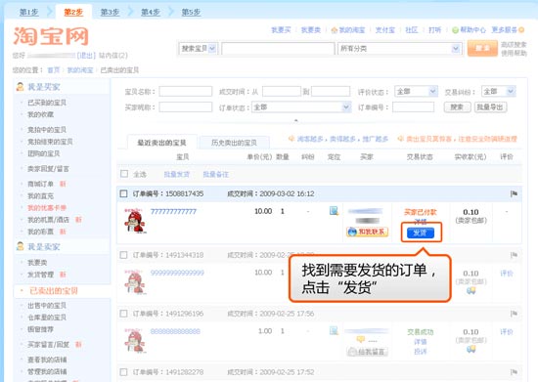
Task: Click the 我是卖家 person icon
Action: click(20, 246)
